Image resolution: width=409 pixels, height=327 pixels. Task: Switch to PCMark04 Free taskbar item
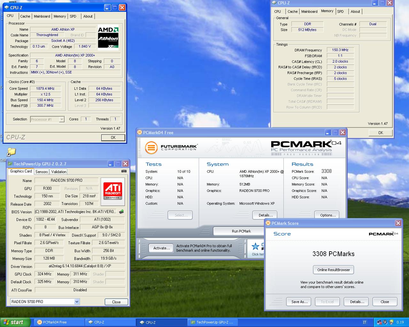tap(59, 322)
